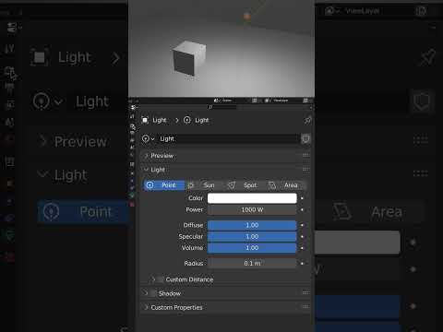Click the animate dot beside Diffuse
This screenshot has width=443, height=332.
[302, 225]
